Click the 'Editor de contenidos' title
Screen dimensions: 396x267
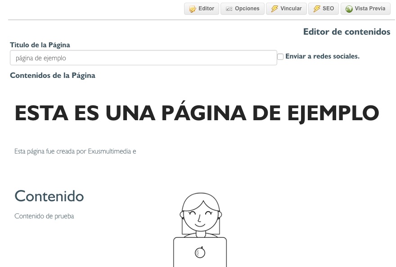(x=347, y=32)
